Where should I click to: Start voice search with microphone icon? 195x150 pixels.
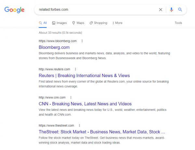coord(171,9)
